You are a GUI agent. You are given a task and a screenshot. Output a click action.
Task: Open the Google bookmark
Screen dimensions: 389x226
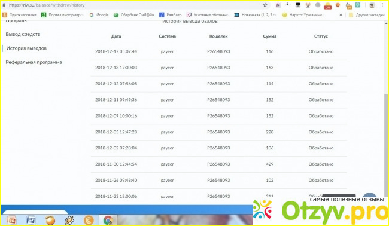point(99,15)
